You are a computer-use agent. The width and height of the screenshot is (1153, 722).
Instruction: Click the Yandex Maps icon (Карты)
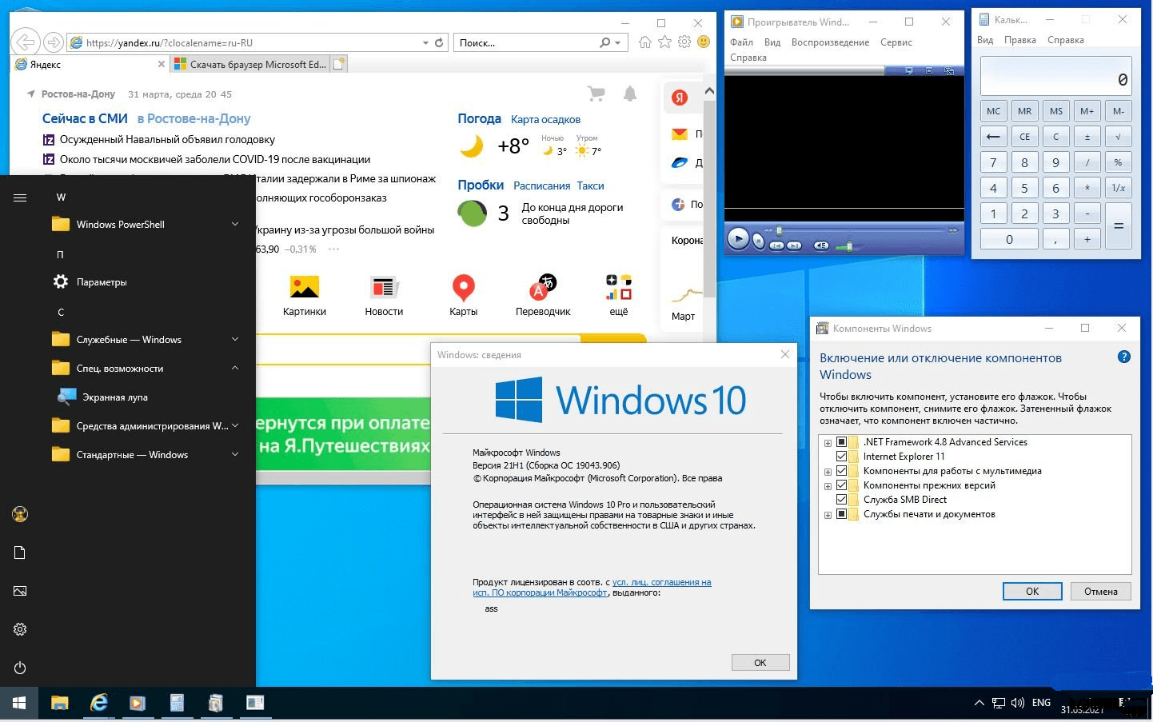point(464,295)
